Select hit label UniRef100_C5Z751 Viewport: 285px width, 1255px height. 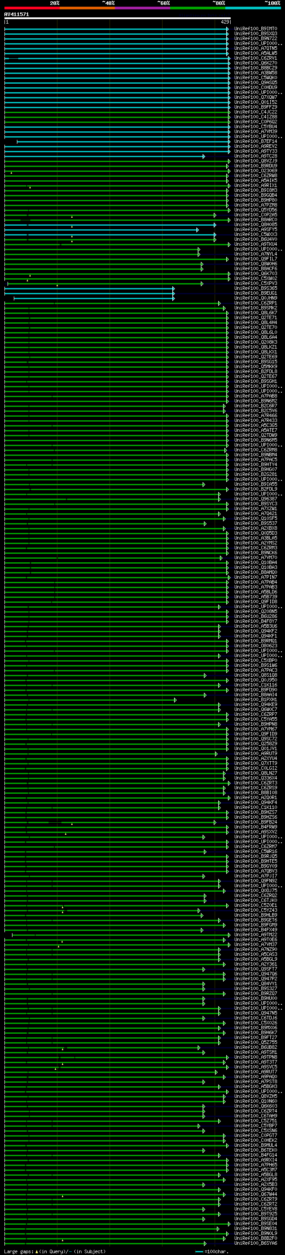[256, 1121]
